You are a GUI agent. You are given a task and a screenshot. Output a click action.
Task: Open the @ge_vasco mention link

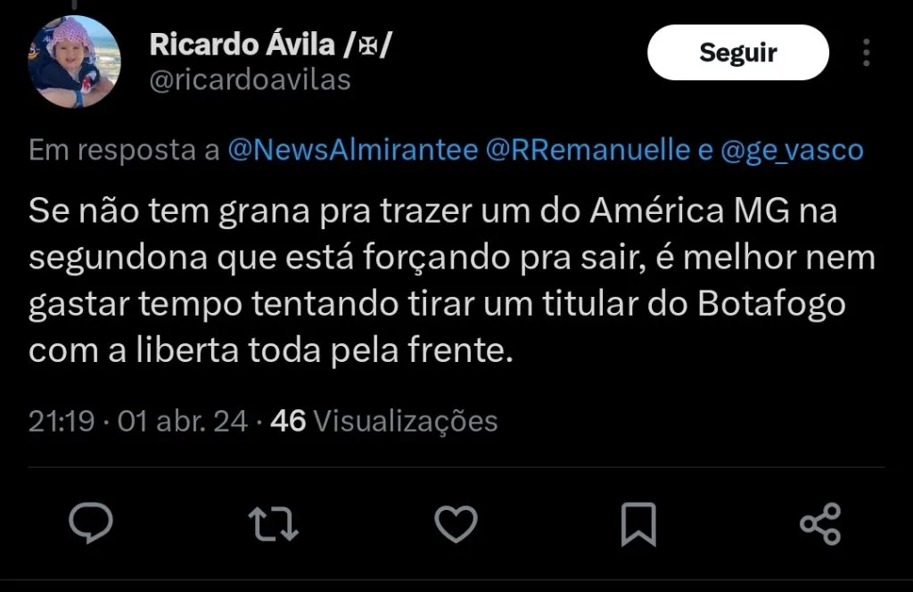792,150
